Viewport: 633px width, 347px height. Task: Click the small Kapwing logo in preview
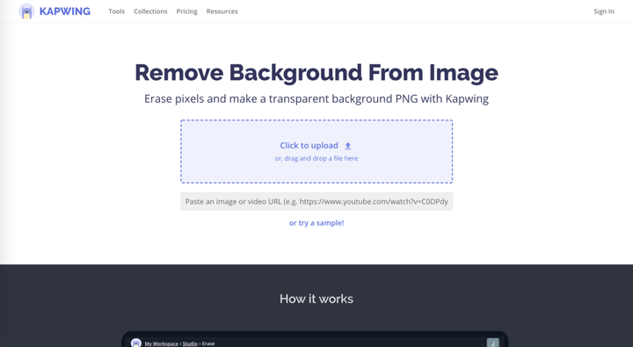click(x=136, y=343)
